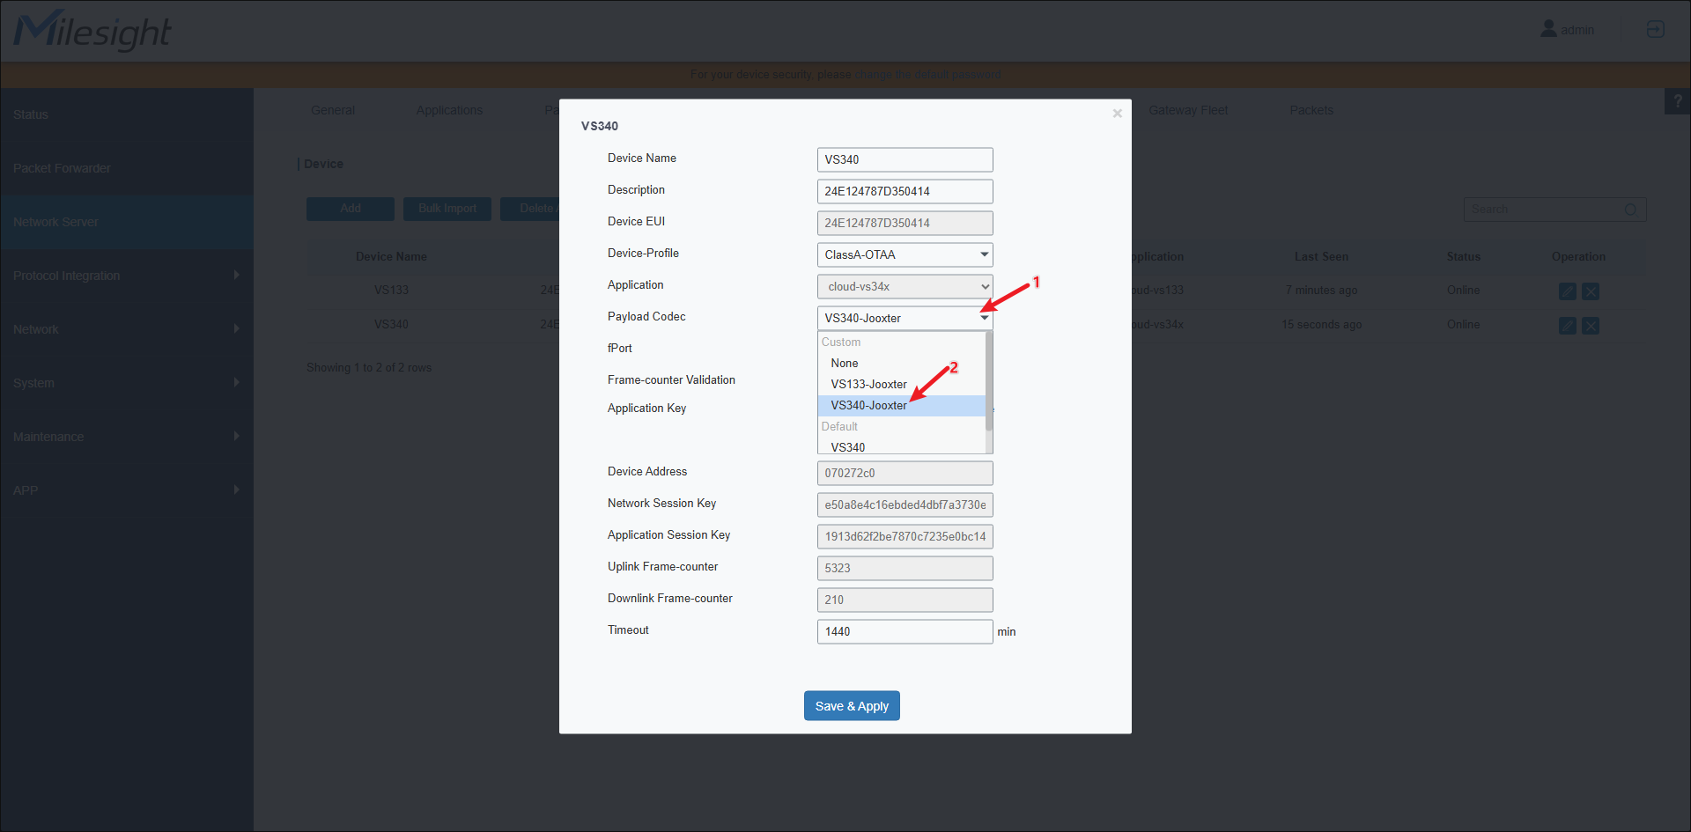Switch to Gateway Fleet tab
This screenshot has width=1691, height=832.
(1188, 110)
